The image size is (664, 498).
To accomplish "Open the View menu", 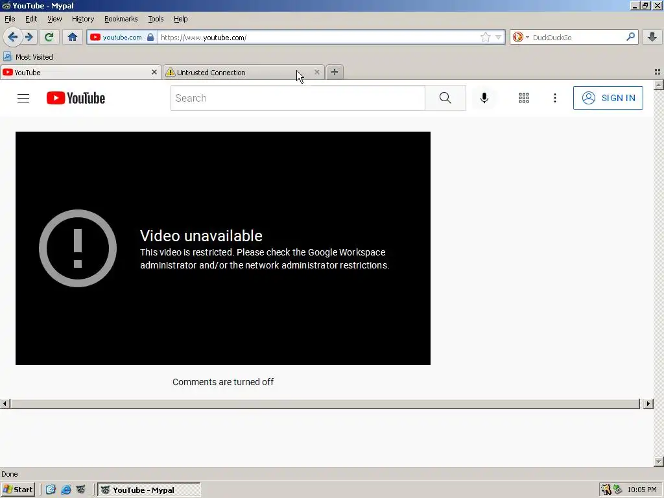I will [x=54, y=19].
